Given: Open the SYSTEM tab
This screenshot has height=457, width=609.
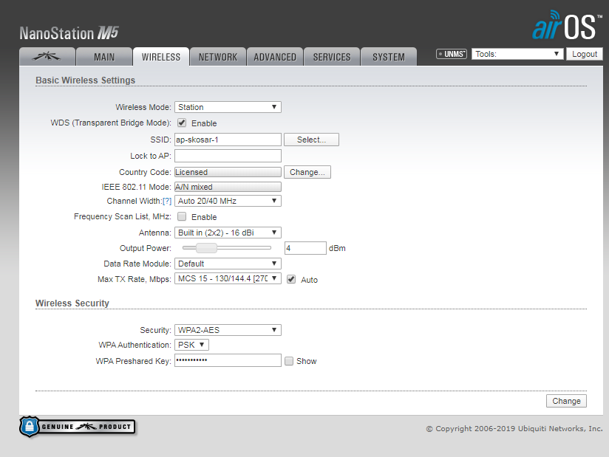Looking at the screenshot, I should tap(389, 57).
